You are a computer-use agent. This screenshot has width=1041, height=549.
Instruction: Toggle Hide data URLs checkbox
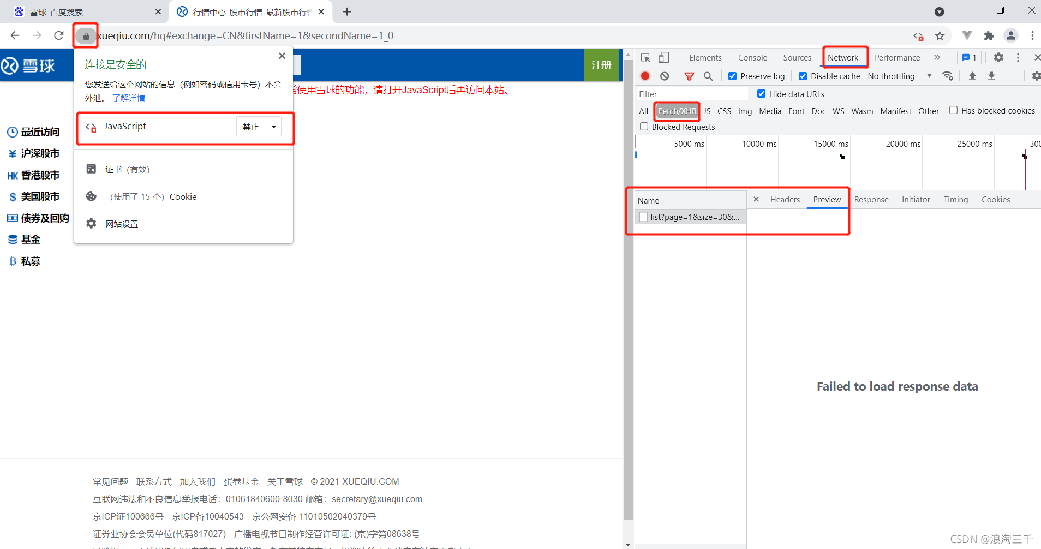pos(761,94)
